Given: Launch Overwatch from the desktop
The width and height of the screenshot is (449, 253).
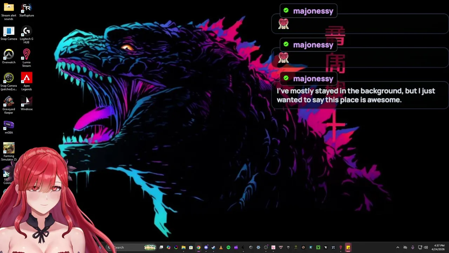Looking at the screenshot, I should (x=9, y=57).
